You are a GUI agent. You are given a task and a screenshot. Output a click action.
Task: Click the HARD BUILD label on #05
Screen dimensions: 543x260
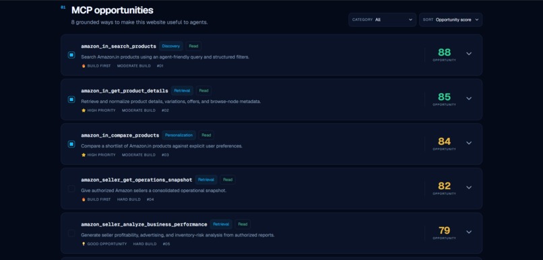coord(145,244)
